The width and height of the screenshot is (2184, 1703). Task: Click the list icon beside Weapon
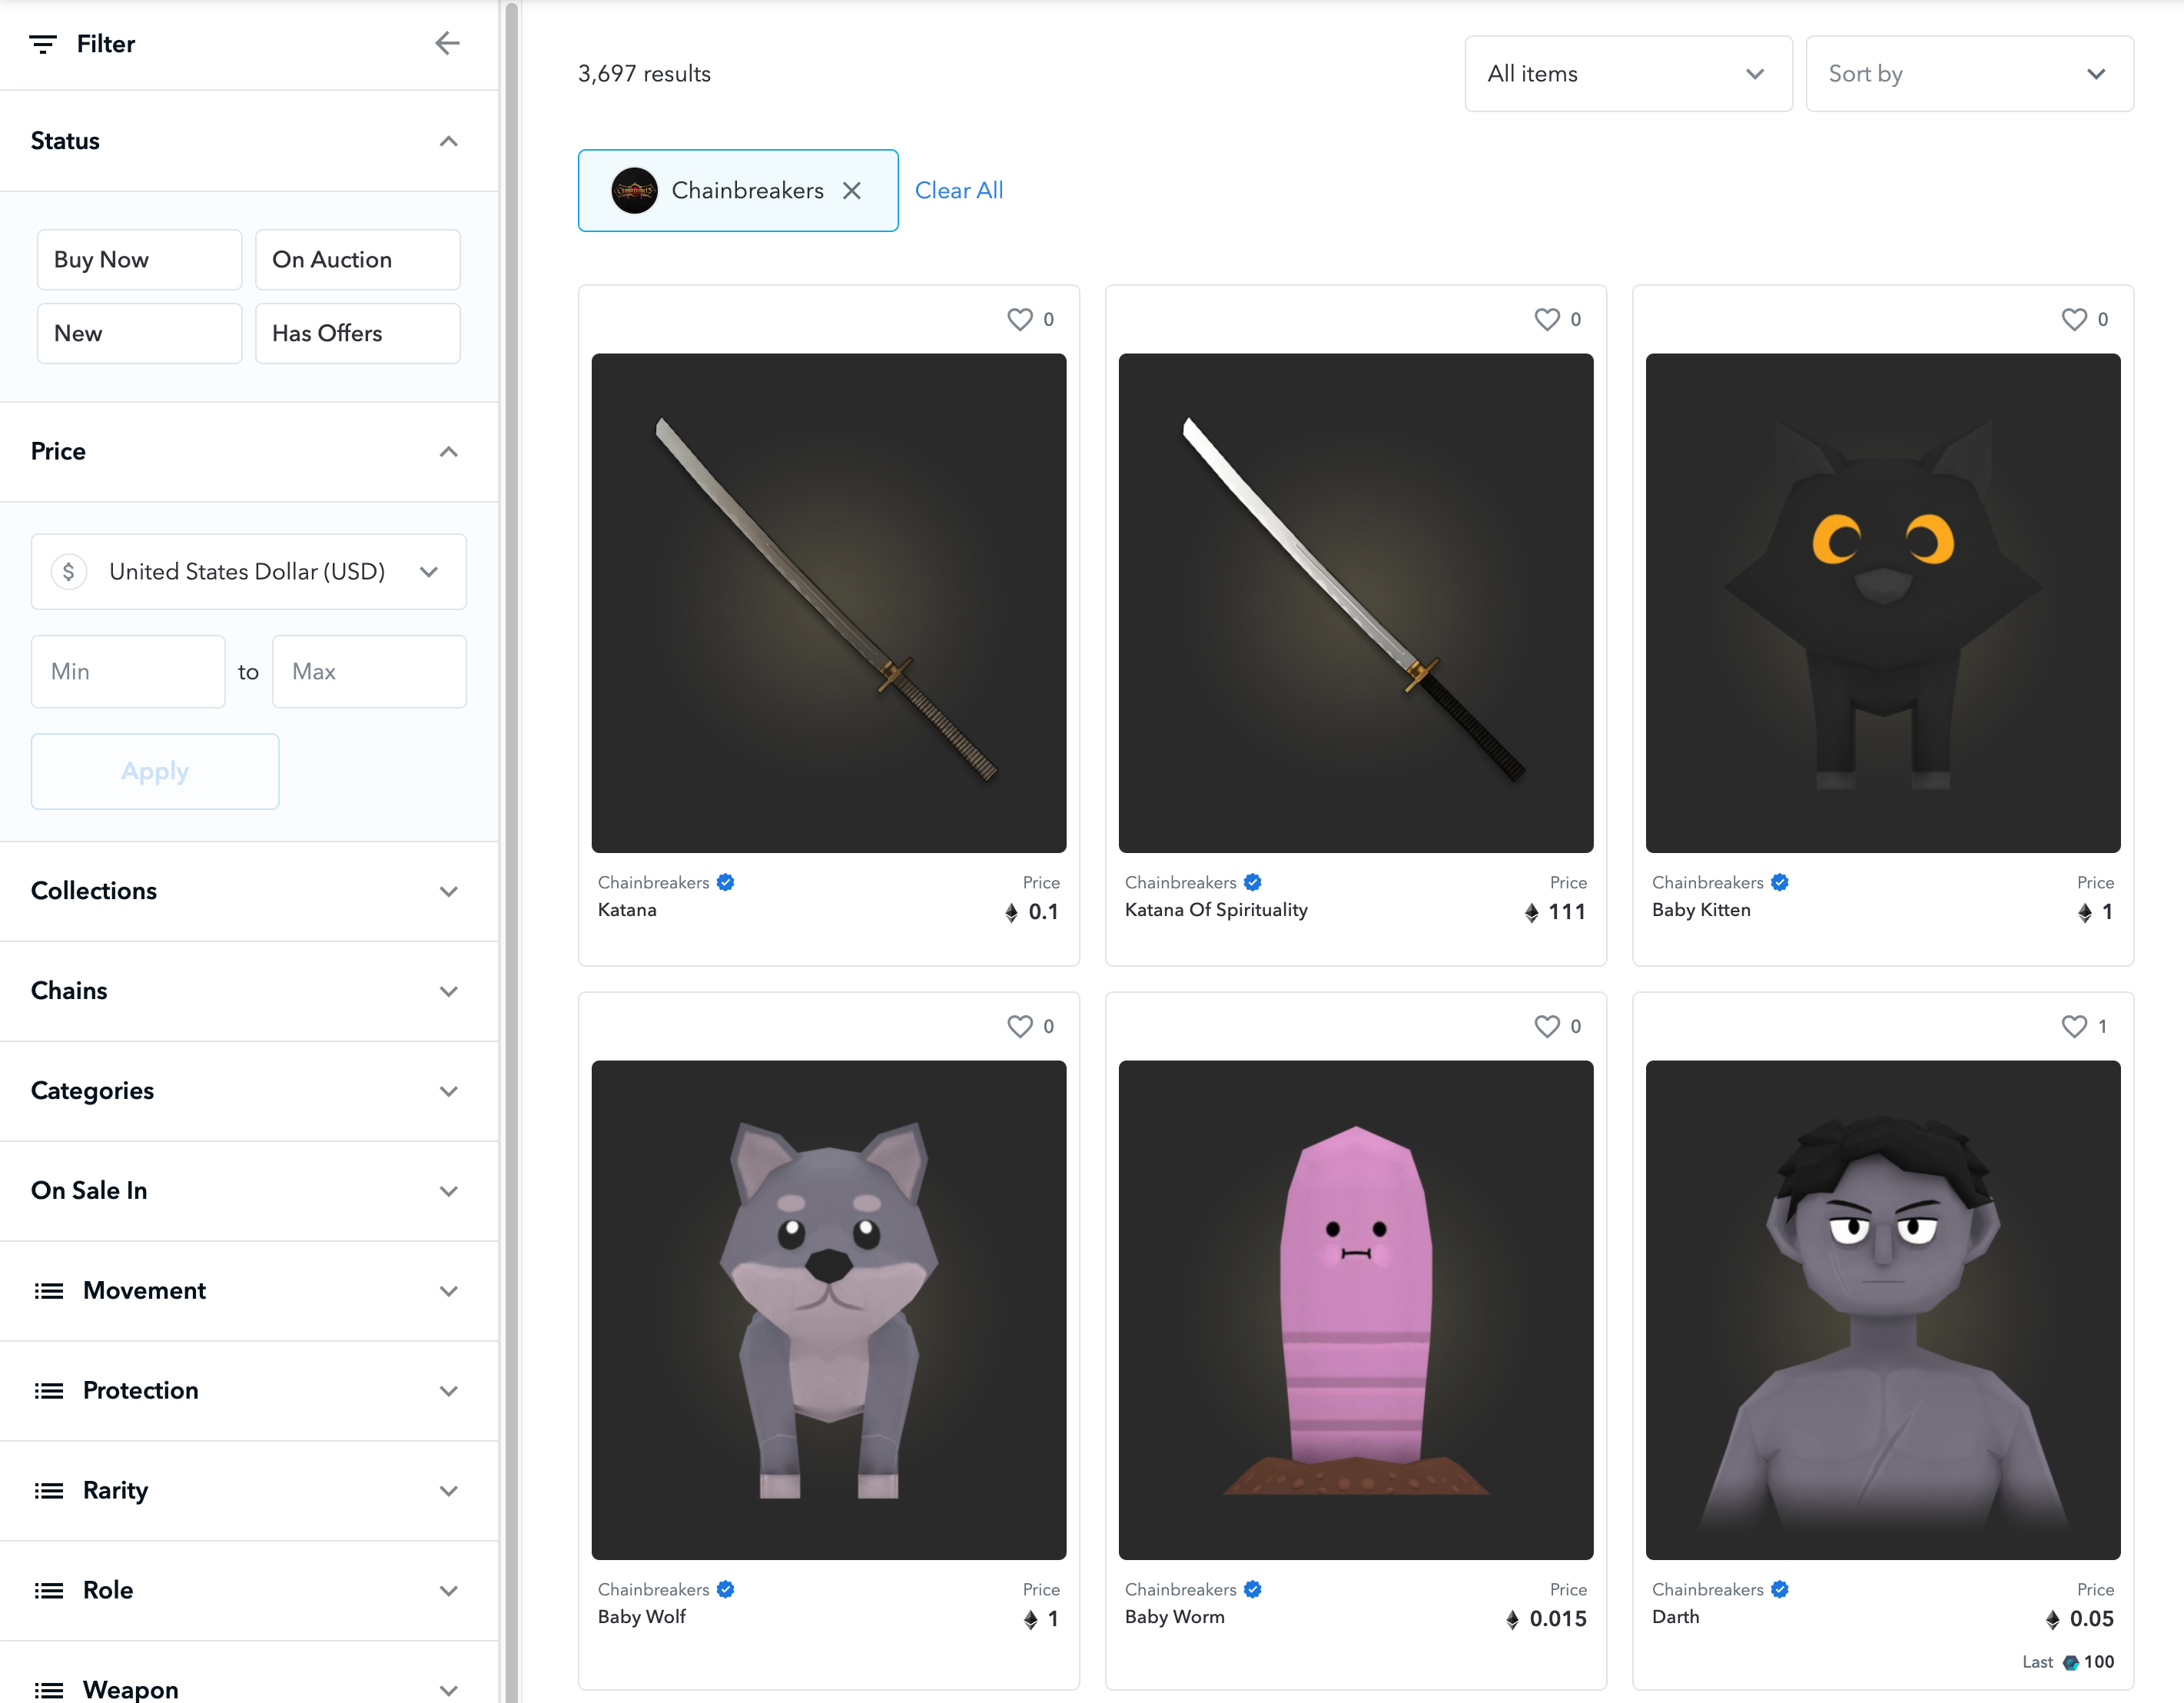(49, 1690)
